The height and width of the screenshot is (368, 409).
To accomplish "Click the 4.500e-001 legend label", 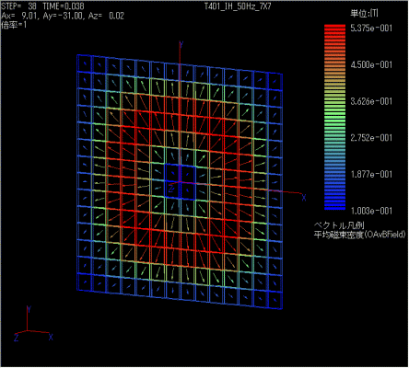I will [371, 64].
